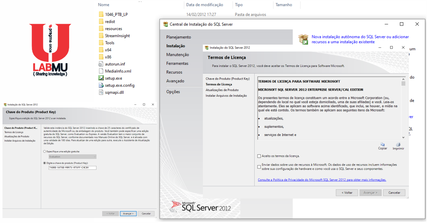
Task: Open Opções in Central de Instalação
Action: [x=173, y=92]
